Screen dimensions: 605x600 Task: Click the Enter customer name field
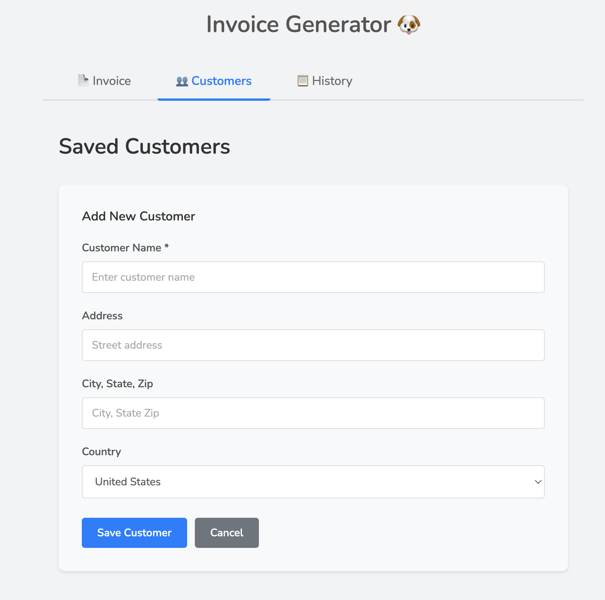tap(313, 277)
